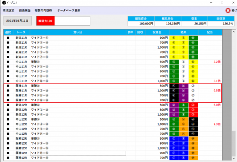237x162 pixels.
Task: Click the 結果 column header
Action: point(184,32)
